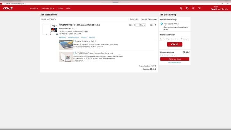The image size is (231, 130).
Task: Click the Versandkosten 4,99 € line
Action: pos(147,66)
